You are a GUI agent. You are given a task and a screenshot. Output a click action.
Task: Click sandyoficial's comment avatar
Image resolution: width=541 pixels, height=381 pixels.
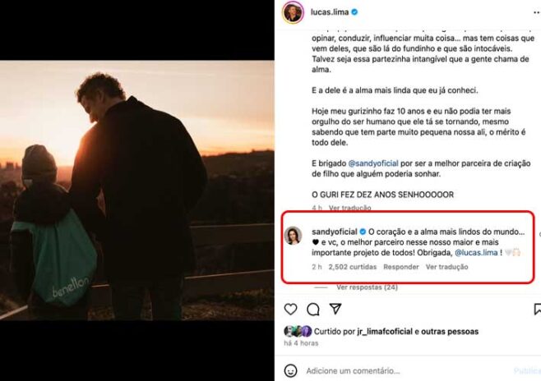pos(293,236)
